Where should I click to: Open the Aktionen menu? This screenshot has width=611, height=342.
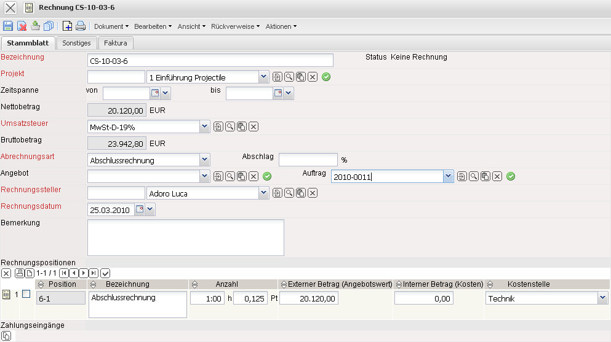281,26
